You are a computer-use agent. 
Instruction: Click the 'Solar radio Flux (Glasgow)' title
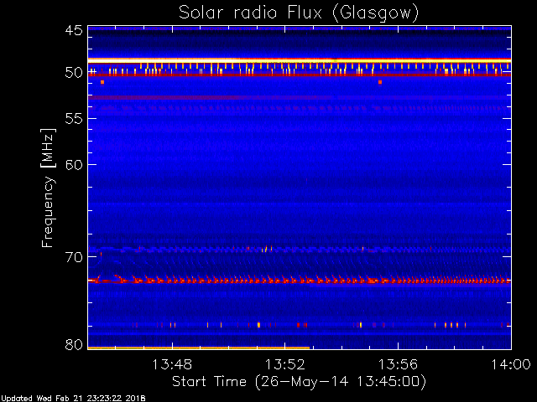pyautogui.click(x=299, y=13)
